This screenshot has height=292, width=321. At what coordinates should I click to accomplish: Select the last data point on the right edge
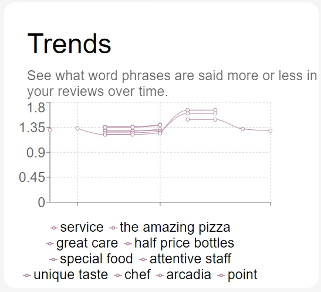pos(270,130)
